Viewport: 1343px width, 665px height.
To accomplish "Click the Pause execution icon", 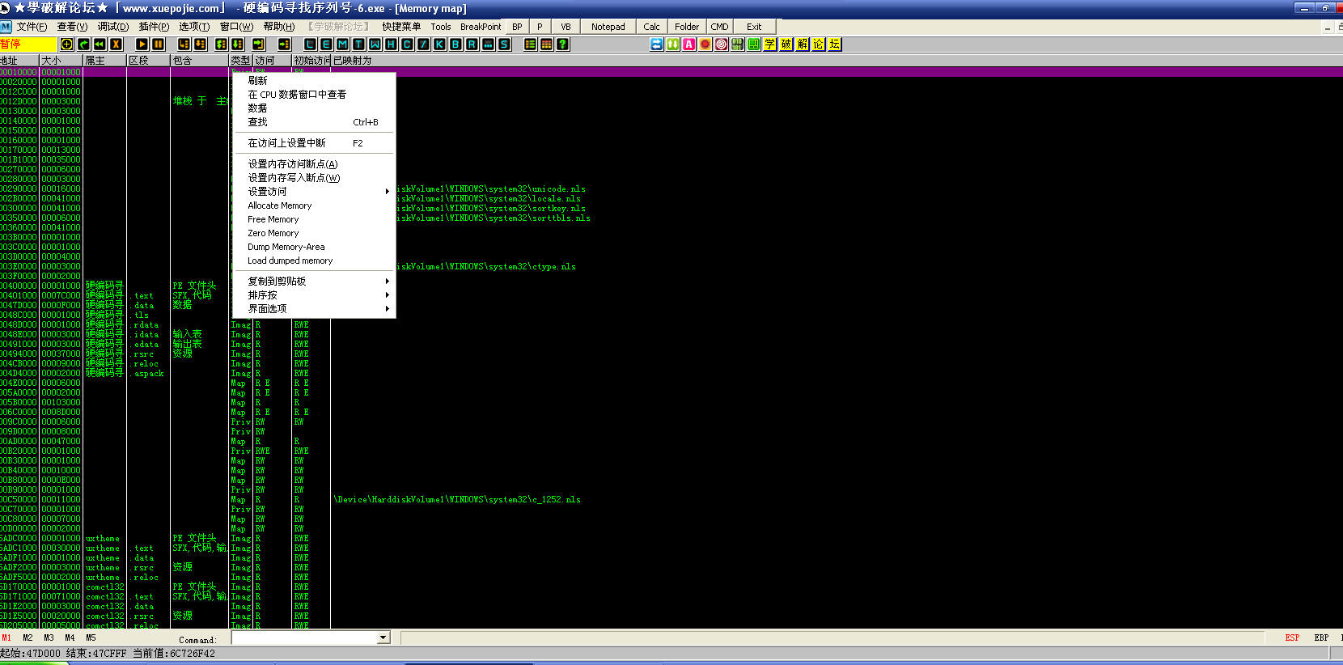I will (x=158, y=44).
